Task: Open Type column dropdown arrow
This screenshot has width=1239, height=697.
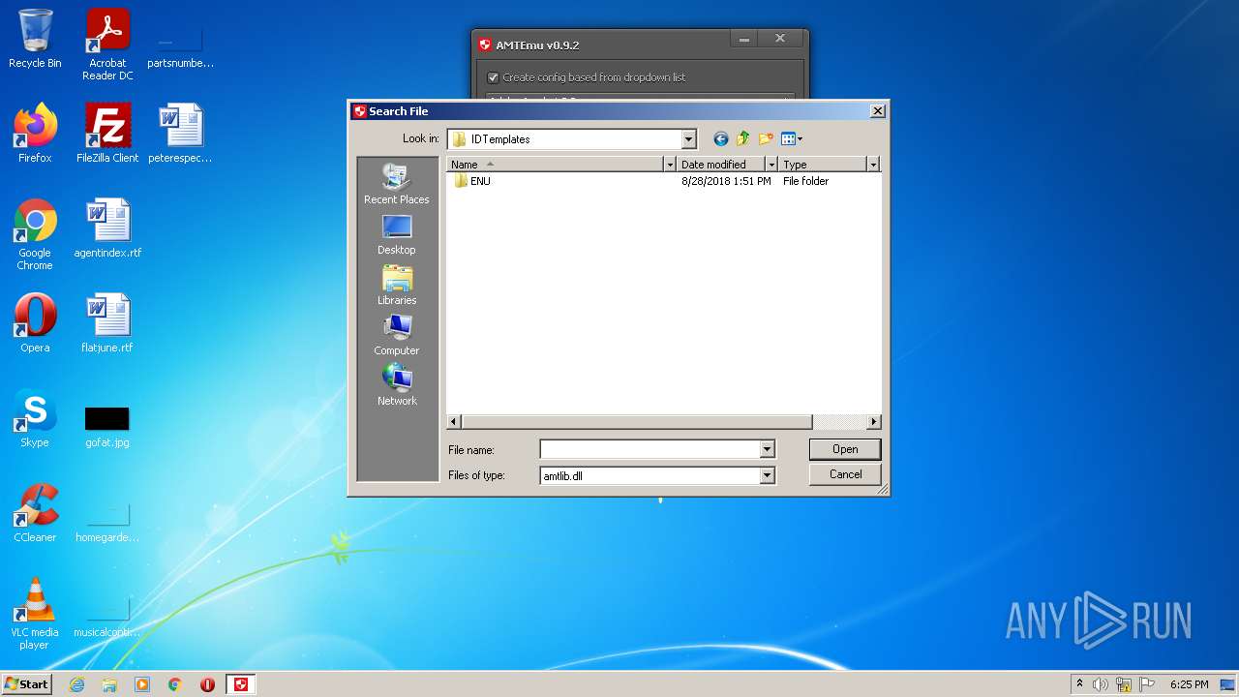Action: coord(873,165)
